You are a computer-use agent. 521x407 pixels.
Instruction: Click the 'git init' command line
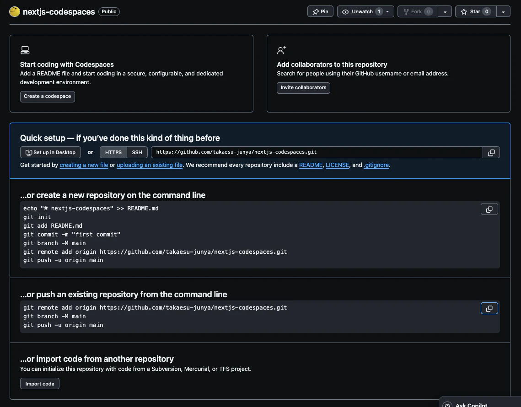coord(37,217)
